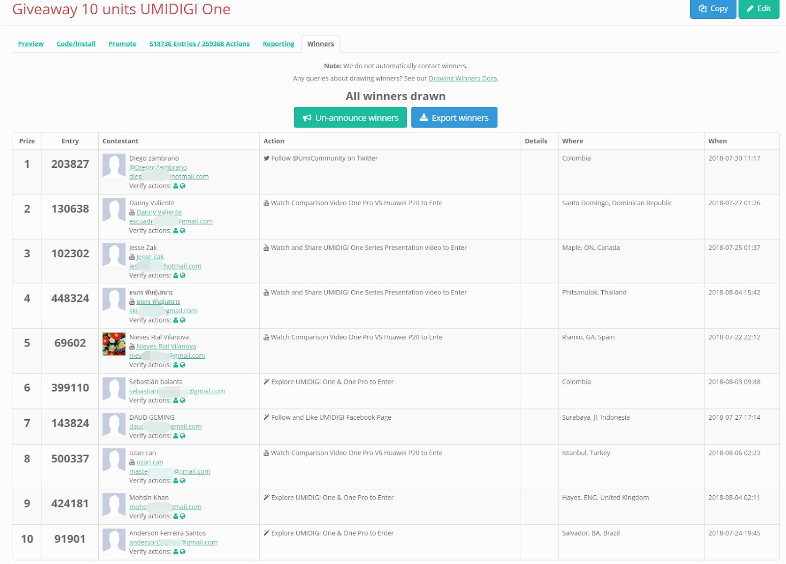The image size is (786, 564).
Task: Click Twitter icon beside Follow @UmiCommunity action
Action: tap(266, 158)
